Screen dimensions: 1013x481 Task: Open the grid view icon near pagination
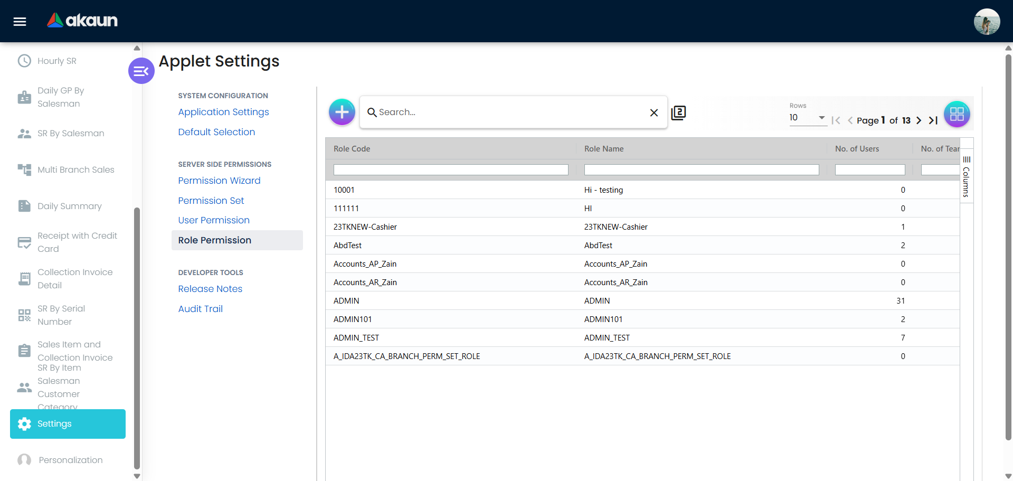(957, 114)
